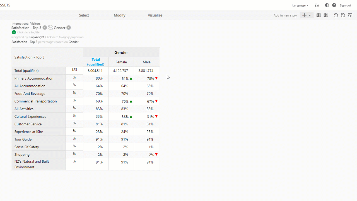Remove Satisfaction - Top 3 variable
This screenshot has height=201, width=357.
point(45,28)
